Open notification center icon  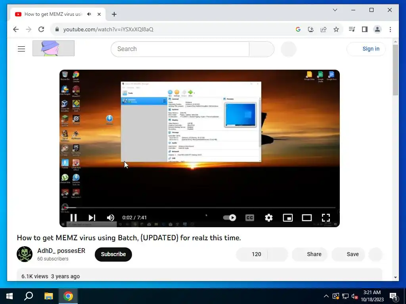[x=393, y=296]
